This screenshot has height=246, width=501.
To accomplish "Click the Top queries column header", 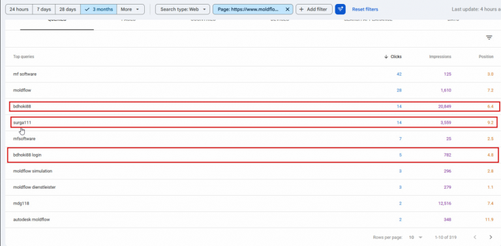I will click(23, 57).
